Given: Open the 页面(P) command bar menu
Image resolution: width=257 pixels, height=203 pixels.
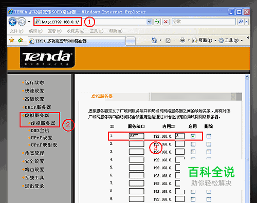Looking at the screenshot, I should click(205, 41).
